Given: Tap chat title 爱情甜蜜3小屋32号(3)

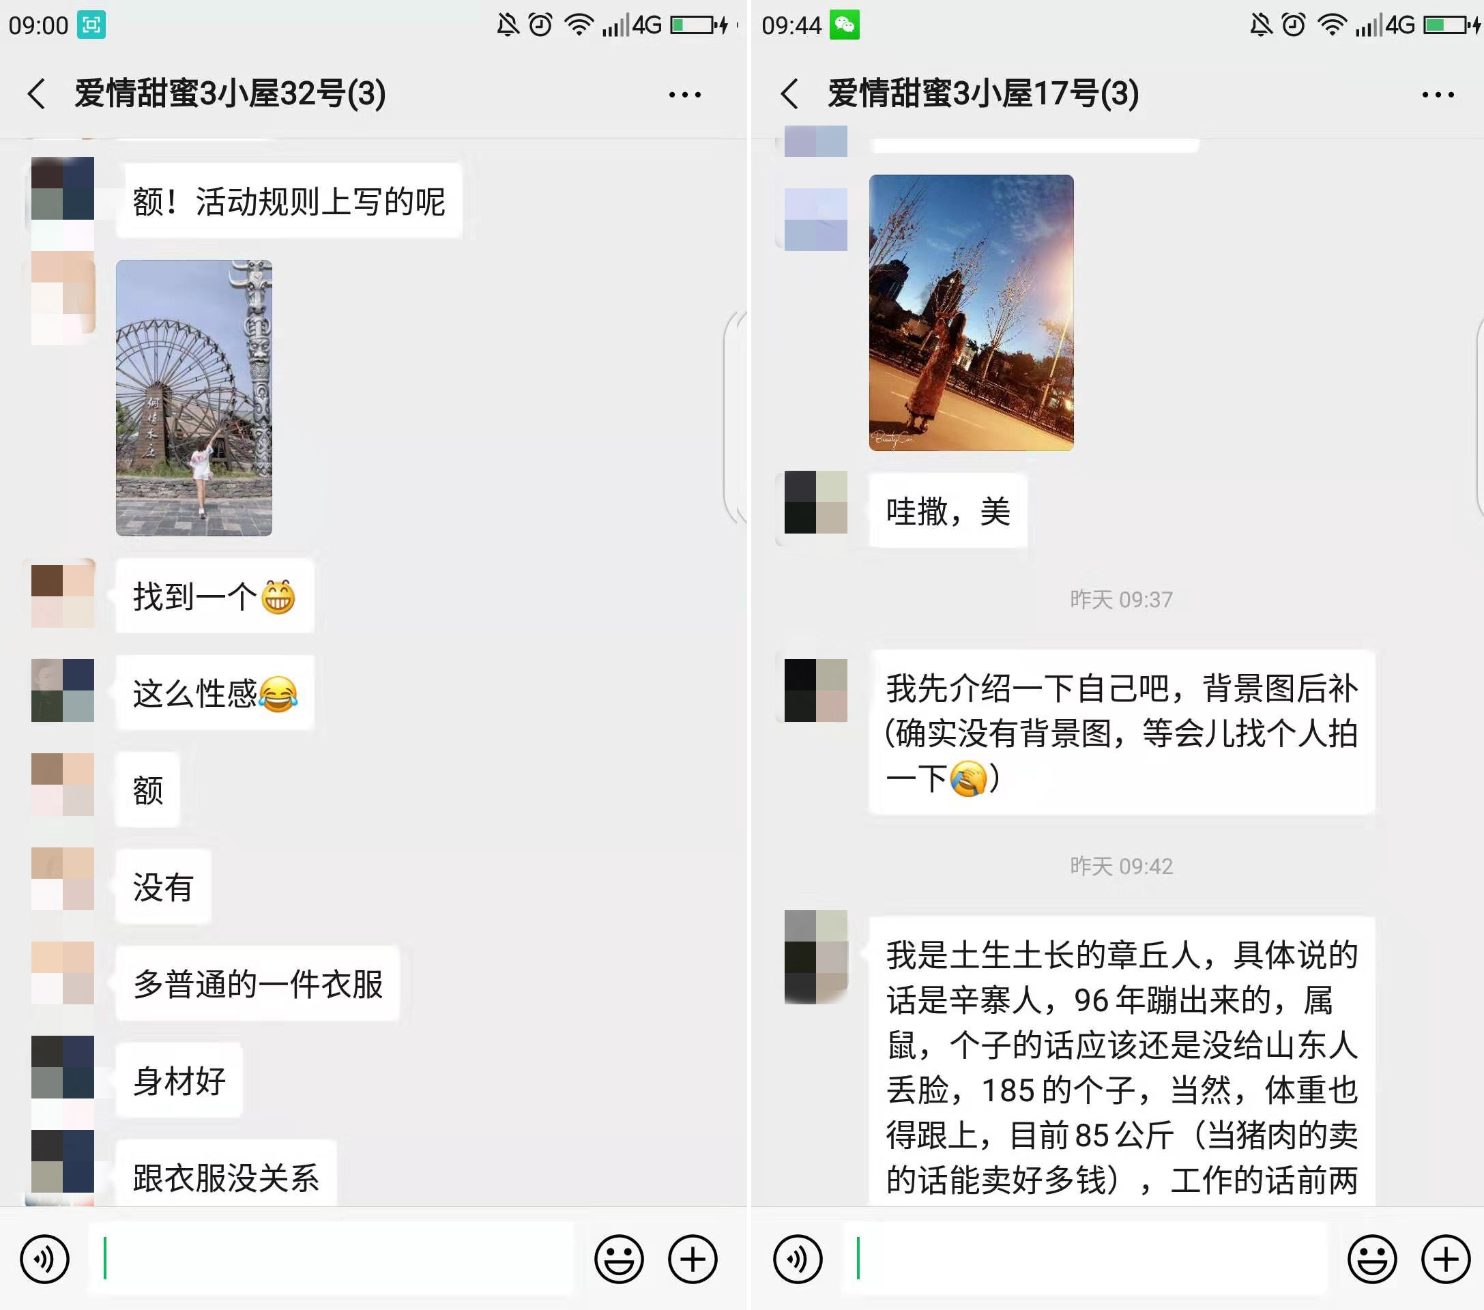Looking at the screenshot, I should [230, 94].
